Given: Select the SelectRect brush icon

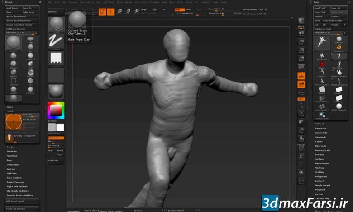Looking at the screenshot, I should [x=14, y=81].
